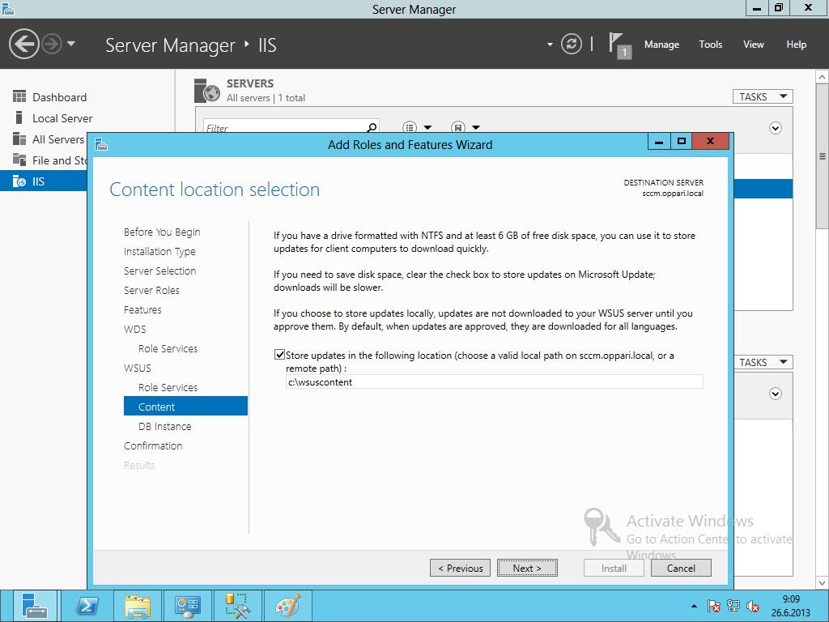Open the Manage menu
829x622 pixels.
(x=661, y=45)
